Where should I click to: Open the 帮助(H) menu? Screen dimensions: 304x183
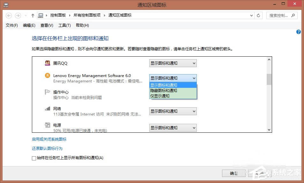(x=82, y=25)
